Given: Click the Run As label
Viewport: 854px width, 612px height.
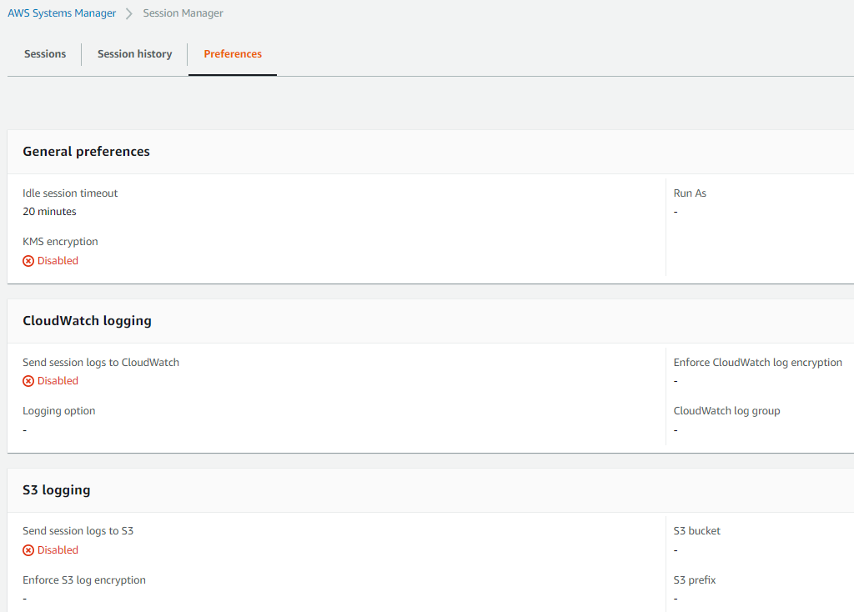Looking at the screenshot, I should pos(690,193).
